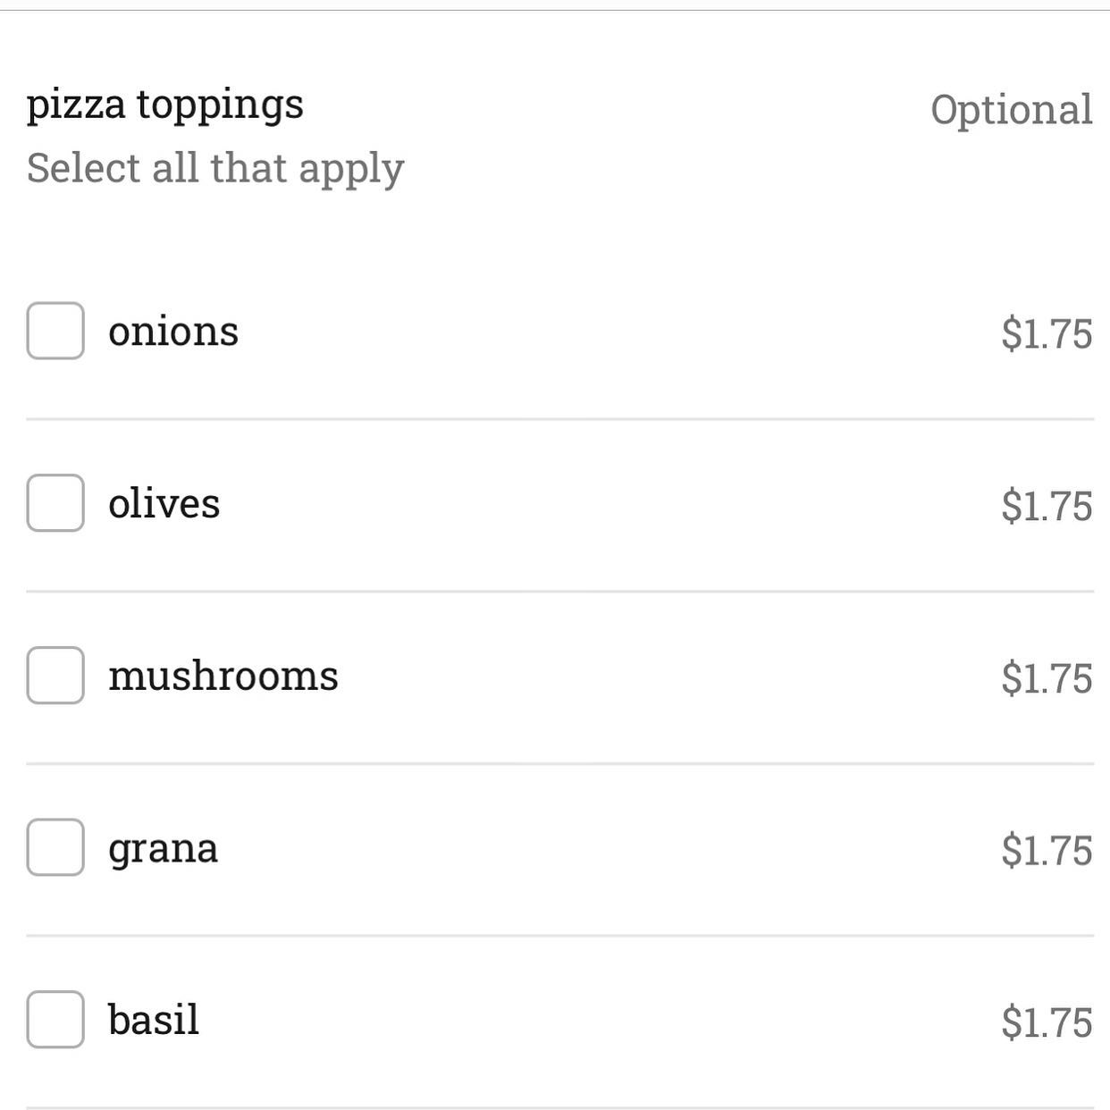Image resolution: width=1110 pixels, height=1110 pixels.
Task: Check the onions topping checkbox
Action: [x=55, y=331]
